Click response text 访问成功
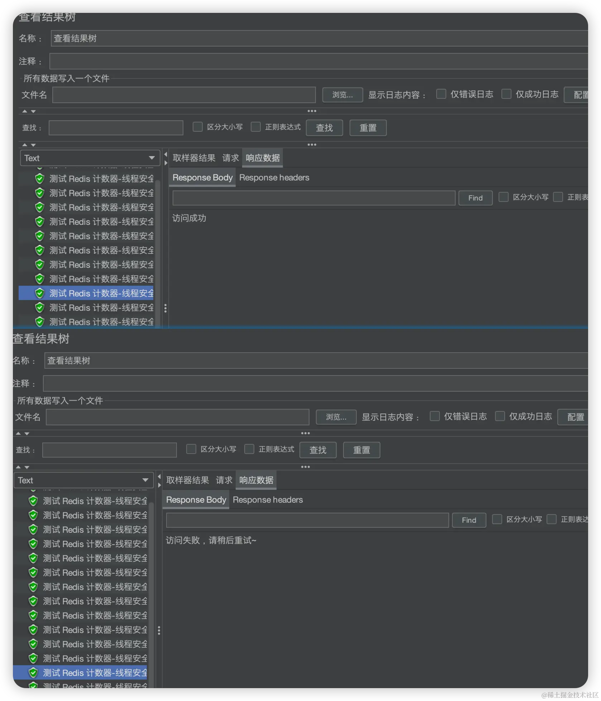This screenshot has width=601, height=701. click(x=189, y=218)
